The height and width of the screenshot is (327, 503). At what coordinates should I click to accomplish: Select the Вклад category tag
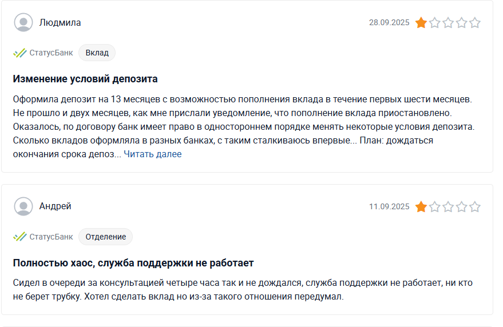pos(97,53)
